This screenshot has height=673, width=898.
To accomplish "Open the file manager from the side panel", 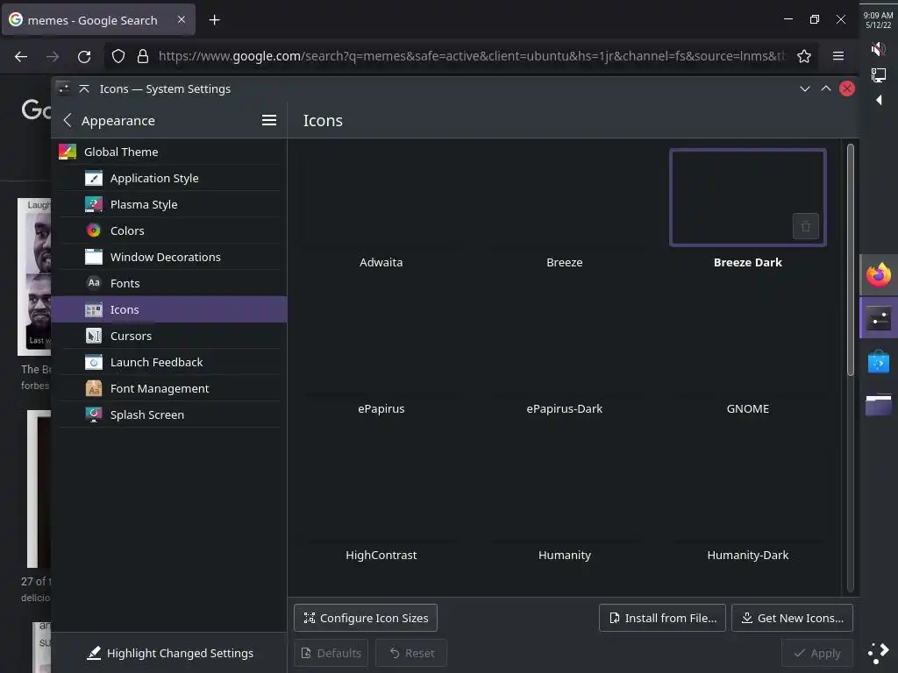I will 879,405.
